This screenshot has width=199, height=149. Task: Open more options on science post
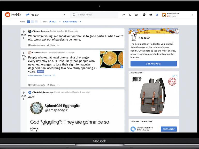[x=58, y=85]
